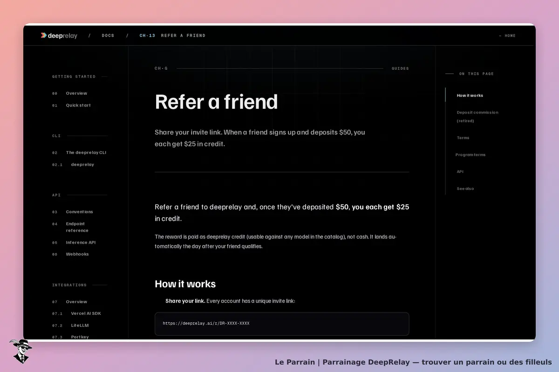Click the "Share your link." step text
The width and height of the screenshot is (559, 372).
[x=185, y=301]
